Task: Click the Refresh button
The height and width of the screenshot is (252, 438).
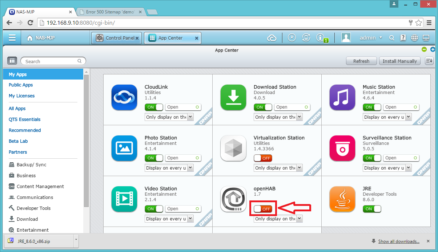Action: click(x=361, y=61)
